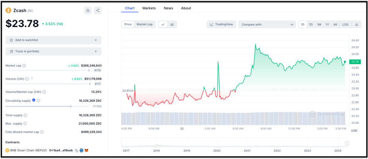Click the Max. supply info icon
368x159 pixels.
pyautogui.click(x=25, y=123)
